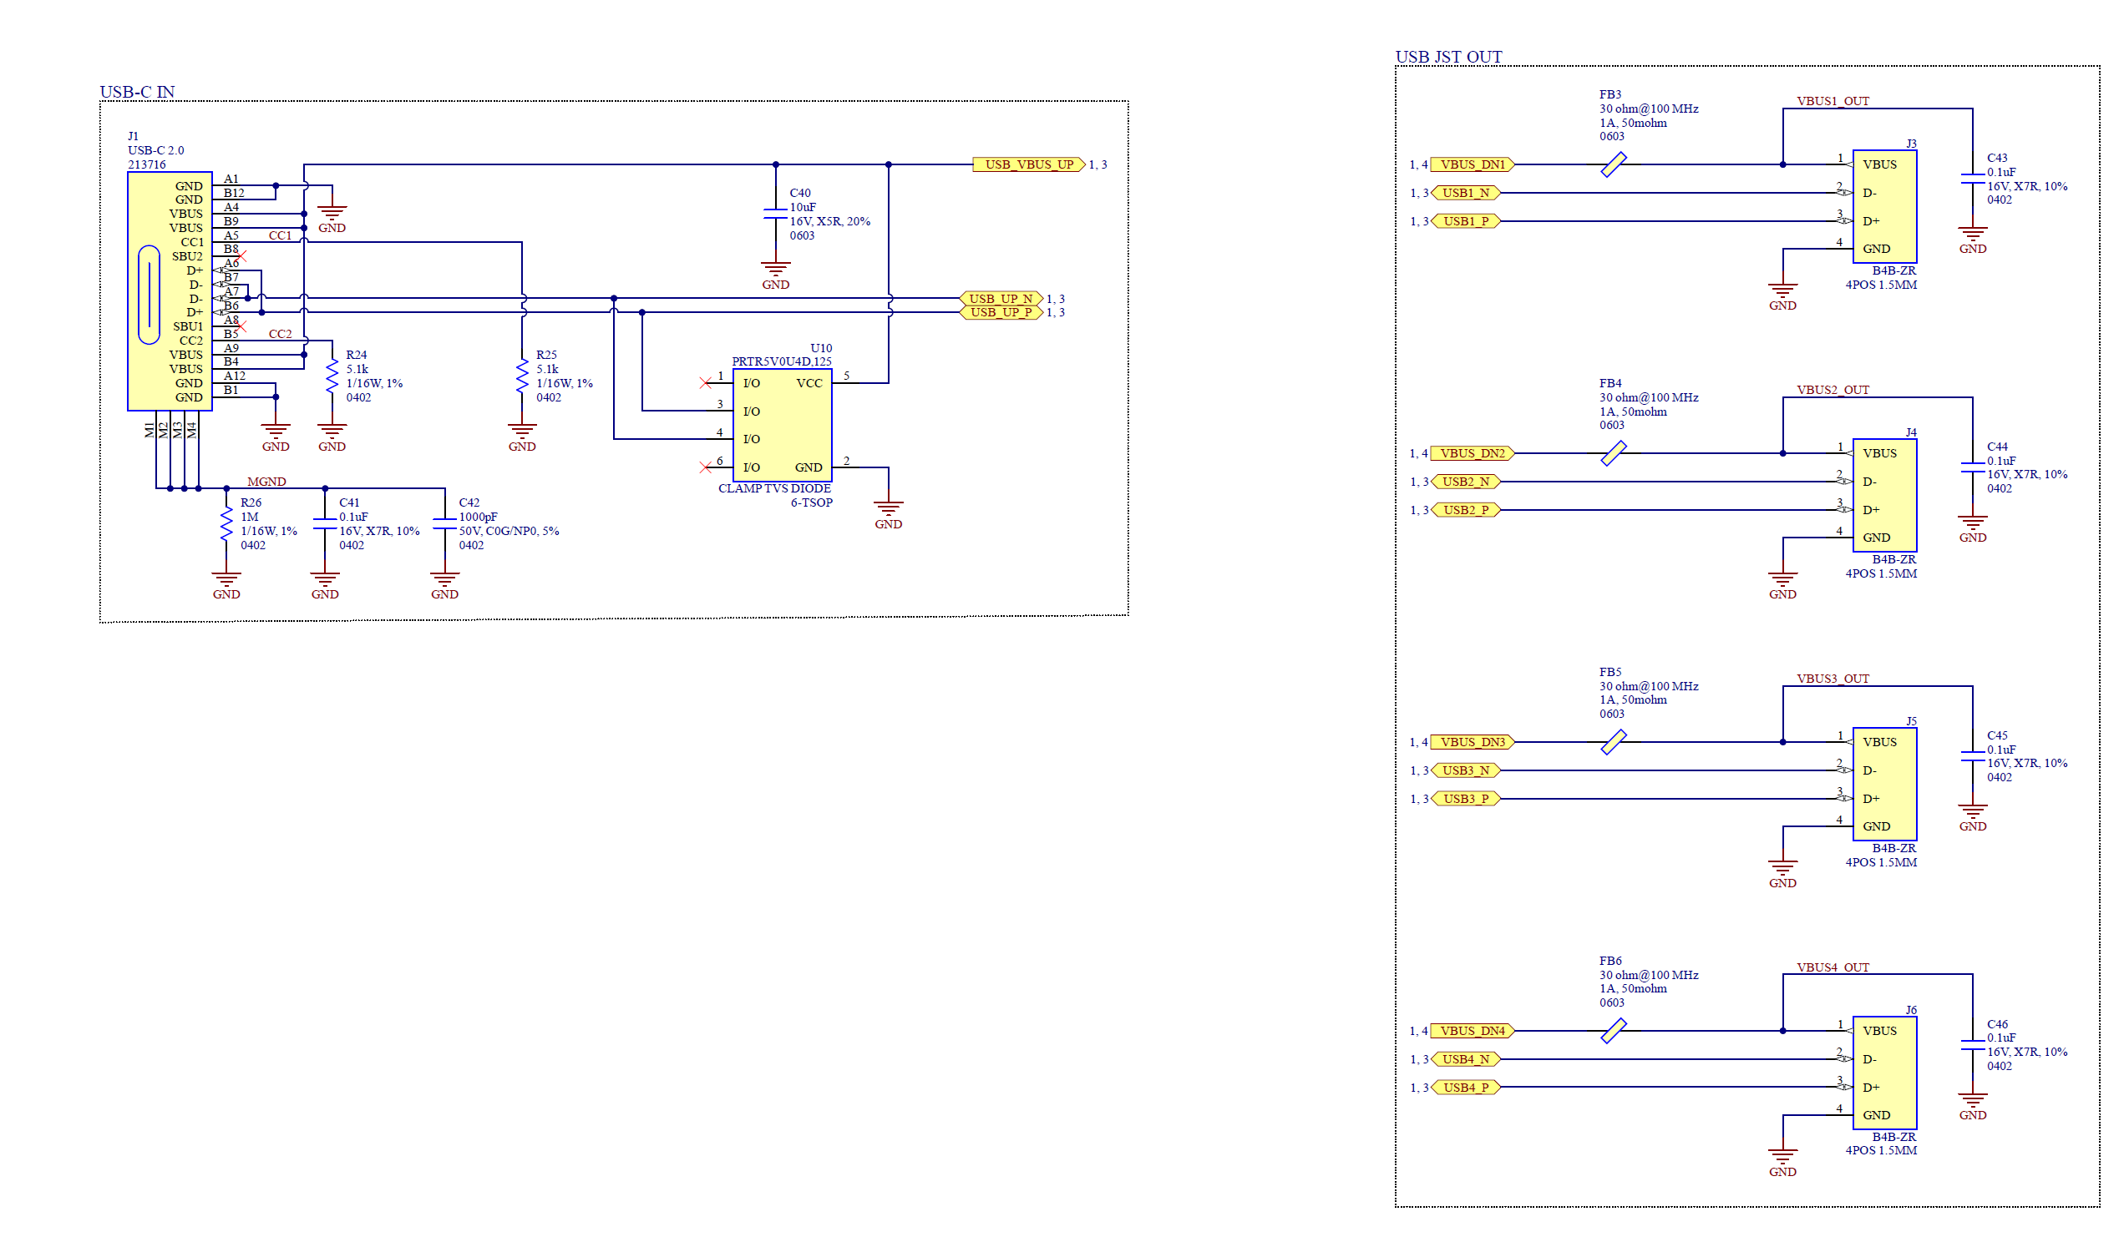Click the USB4_P port label

[1466, 1088]
